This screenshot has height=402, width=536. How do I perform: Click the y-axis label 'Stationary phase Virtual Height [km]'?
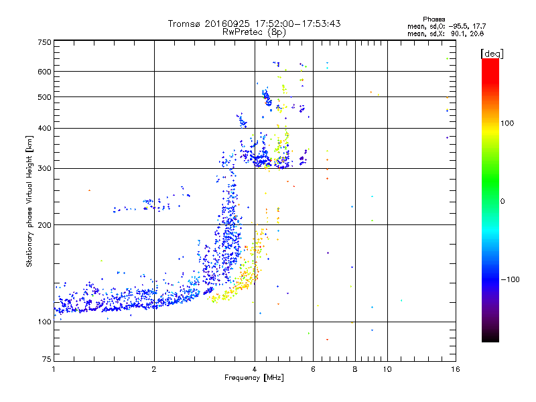(x=29, y=202)
